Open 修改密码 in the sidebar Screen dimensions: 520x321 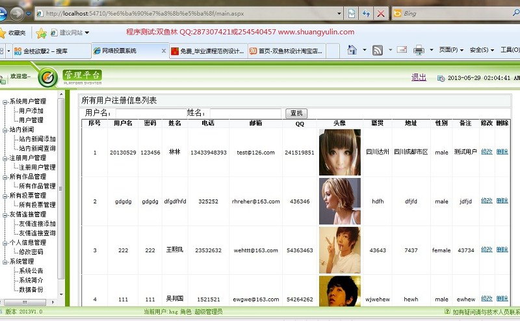click(31, 252)
